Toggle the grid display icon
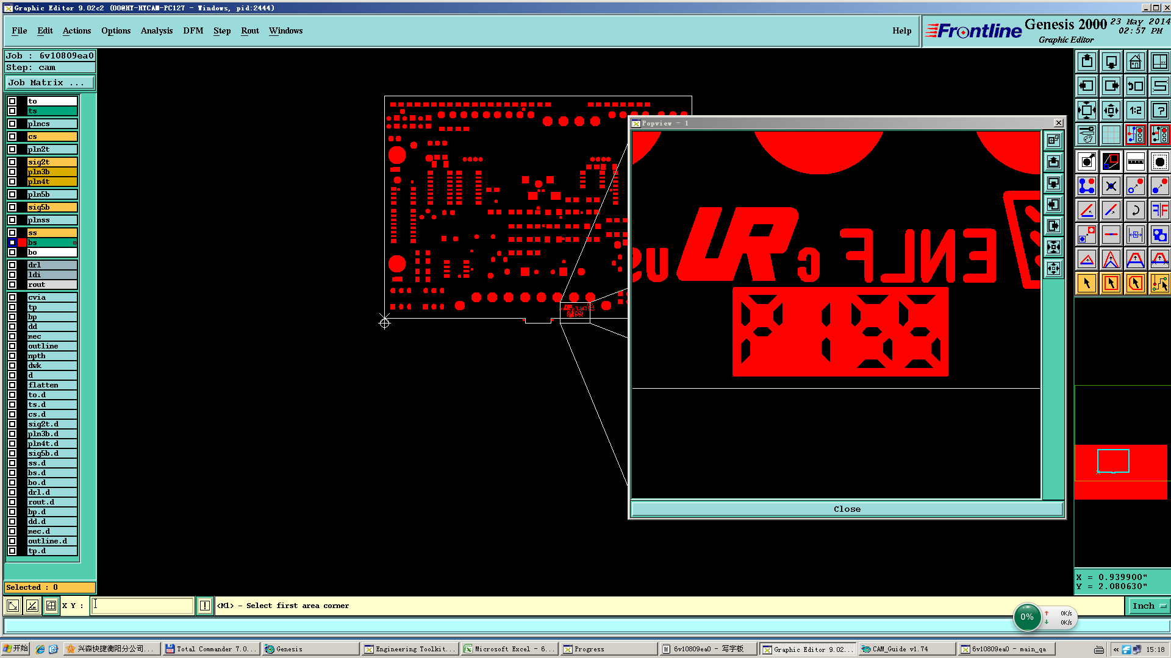This screenshot has height=658, width=1171. (1111, 135)
